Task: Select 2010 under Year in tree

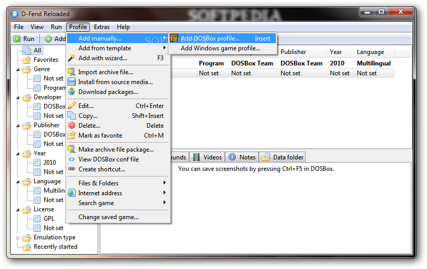Action: pos(49,163)
